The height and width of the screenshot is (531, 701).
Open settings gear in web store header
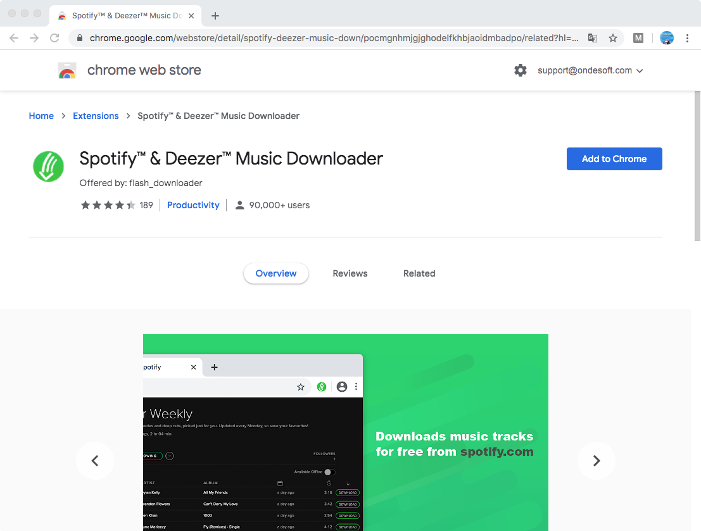coord(521,70)
